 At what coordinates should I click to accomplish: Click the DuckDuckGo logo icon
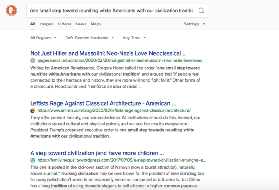pos(11,11)
